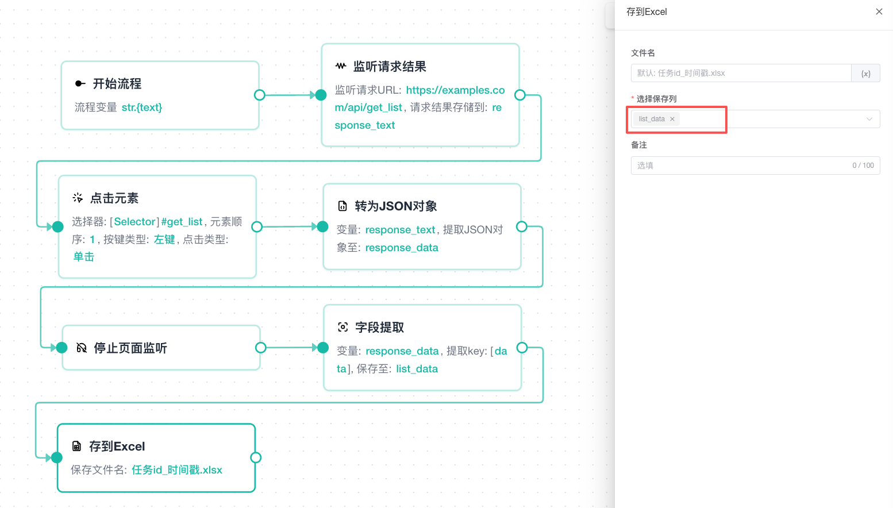Select the 字段提取 node title
This screenshot has height=508, width=893.
pyautogui.click(x=379, y=328)
